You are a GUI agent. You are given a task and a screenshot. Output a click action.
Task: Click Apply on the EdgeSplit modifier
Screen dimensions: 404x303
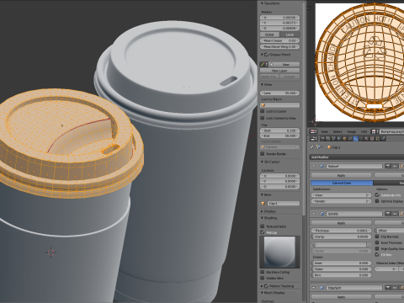tap(341, 297)
